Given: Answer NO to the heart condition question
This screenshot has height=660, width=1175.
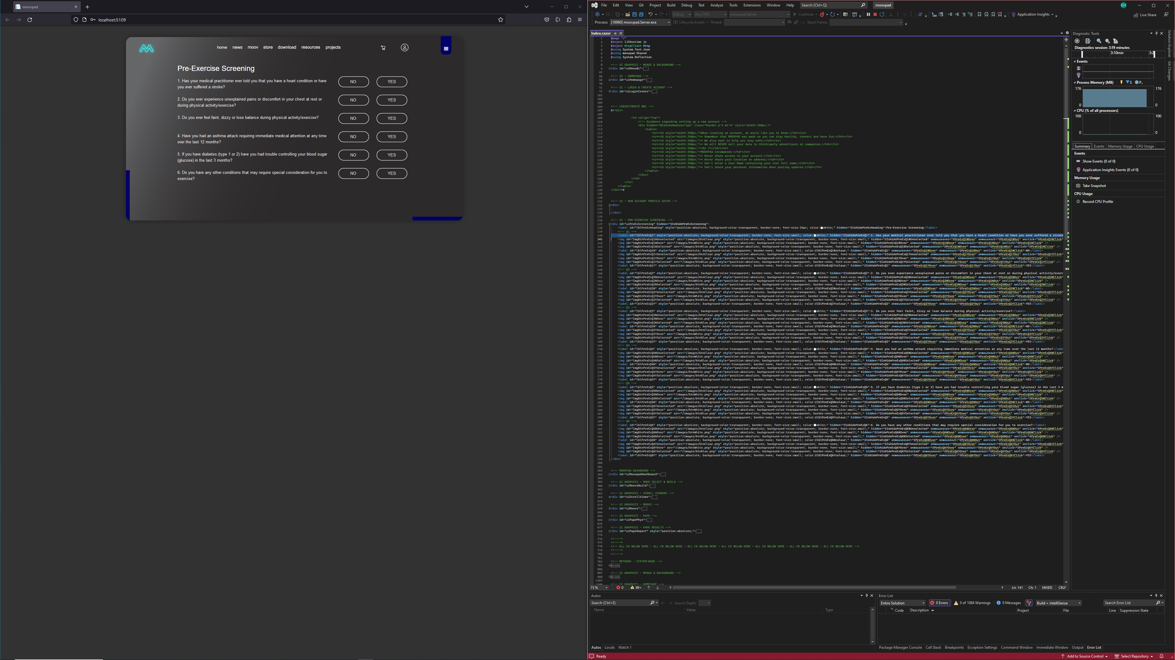Looking at the screenshot, I should tap(353, 82).
